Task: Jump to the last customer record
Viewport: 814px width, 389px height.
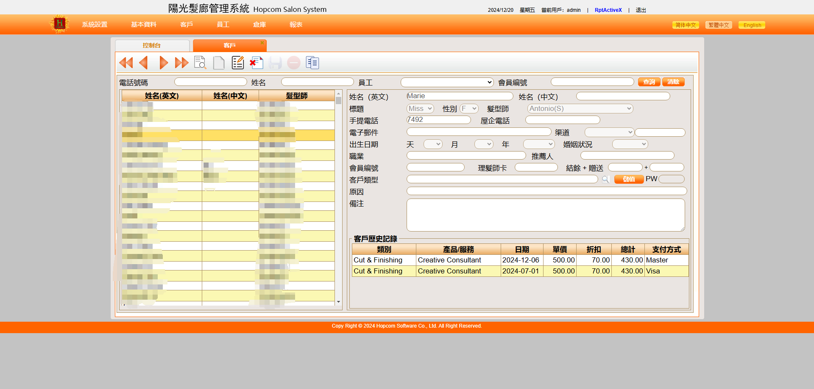Action: 181,63
